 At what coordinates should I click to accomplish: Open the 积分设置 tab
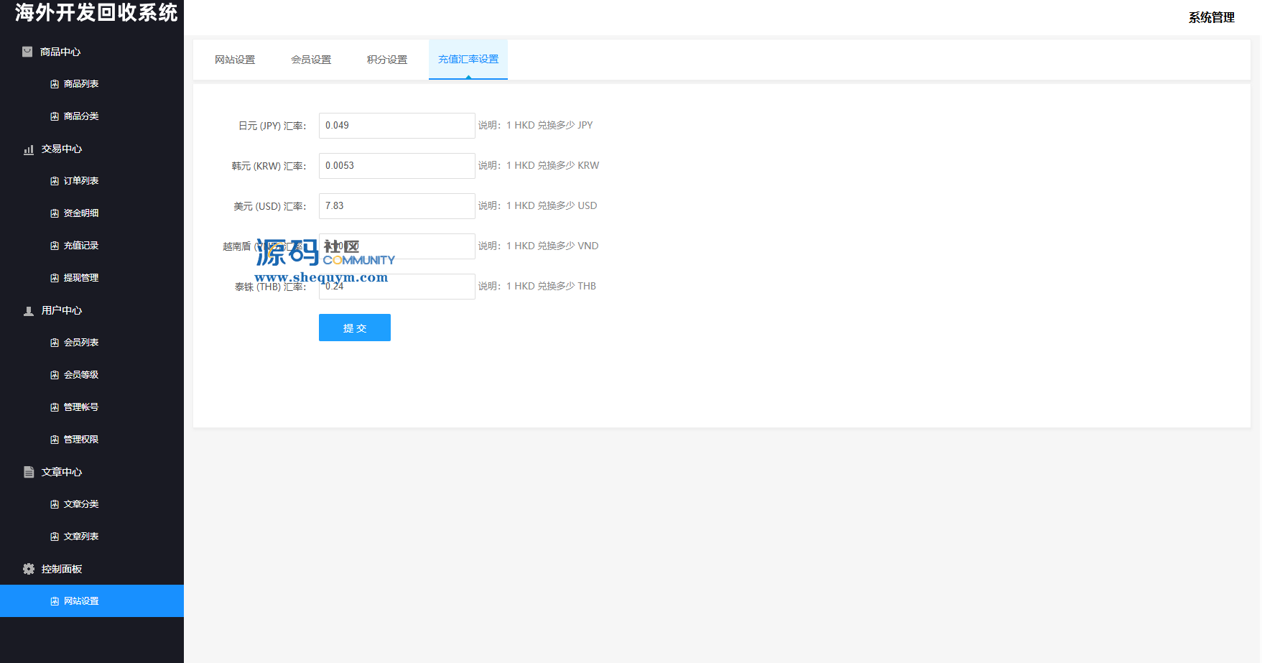pyautogui.click(x=387, y=60)
